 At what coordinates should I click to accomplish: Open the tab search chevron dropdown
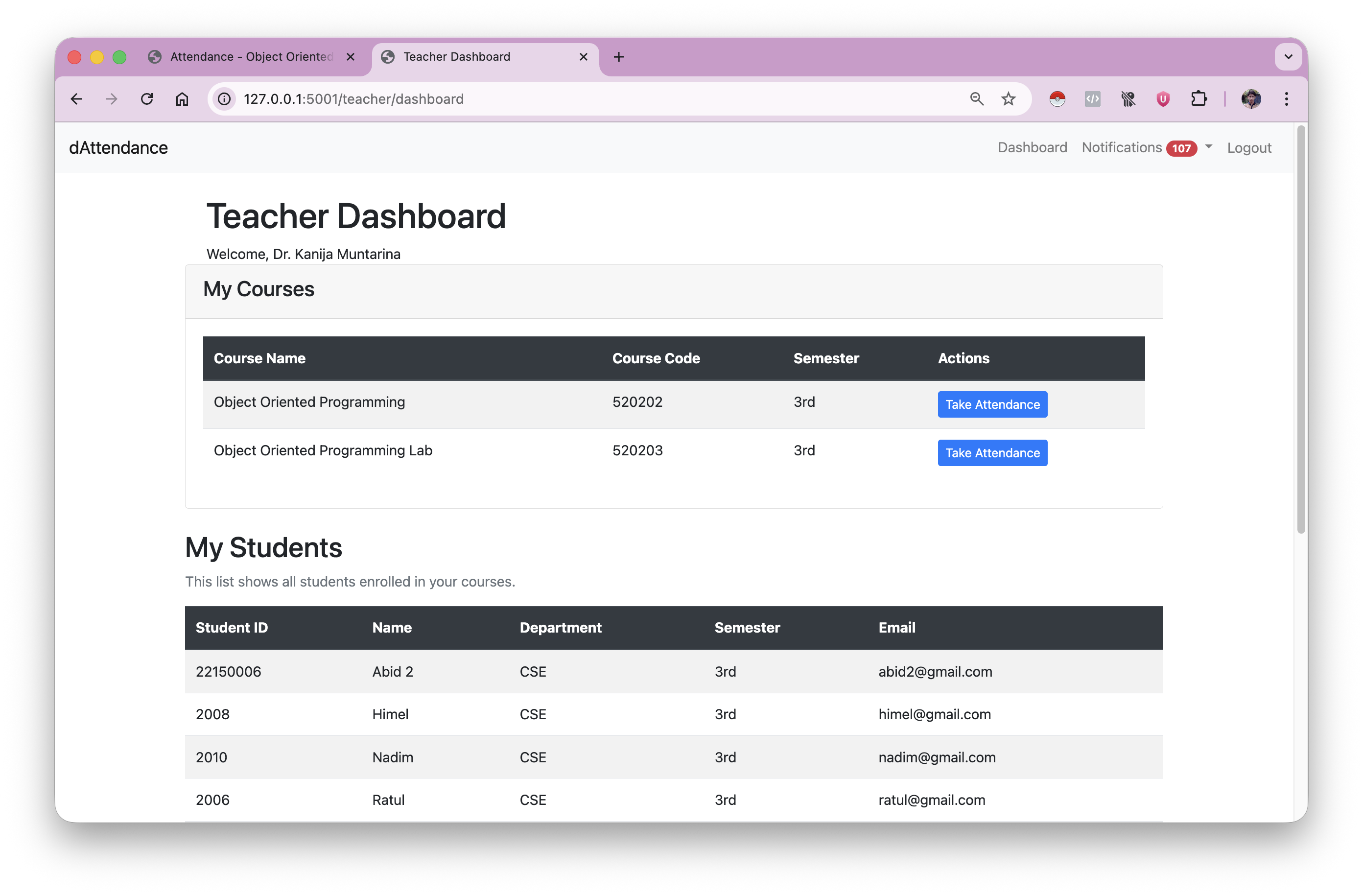coord(1288,57)
